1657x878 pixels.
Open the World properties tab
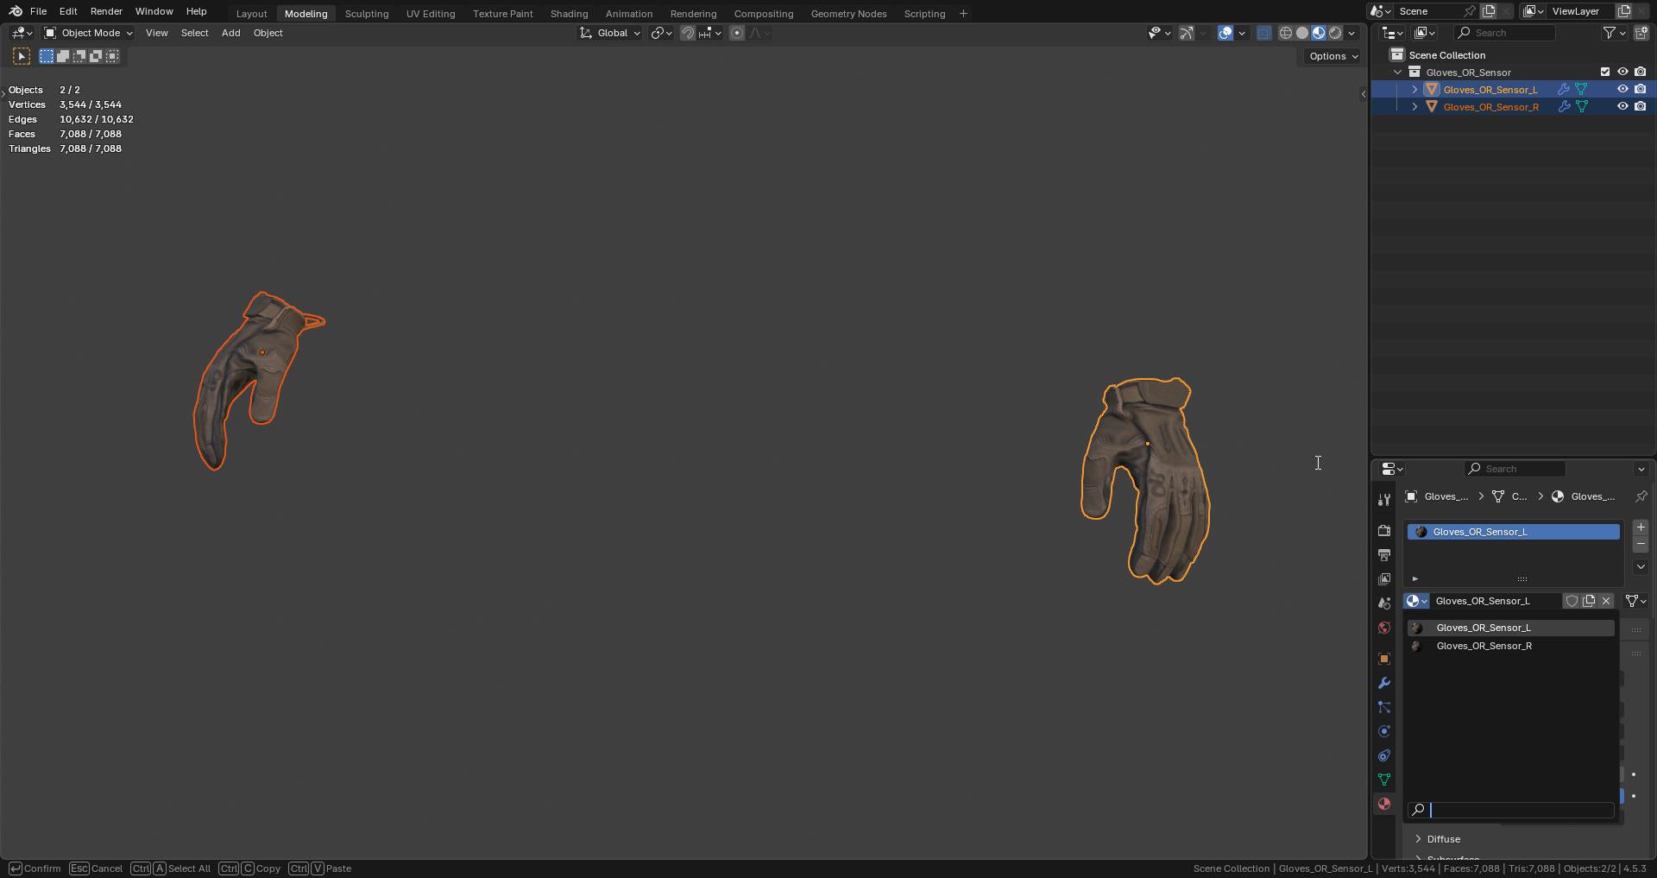(x=1384, y=628)
